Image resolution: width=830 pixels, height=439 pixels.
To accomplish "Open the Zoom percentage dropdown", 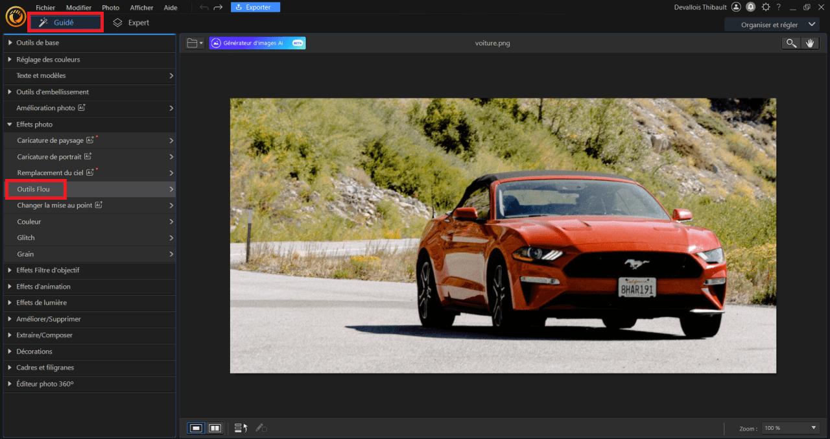I will pos(790,427).
